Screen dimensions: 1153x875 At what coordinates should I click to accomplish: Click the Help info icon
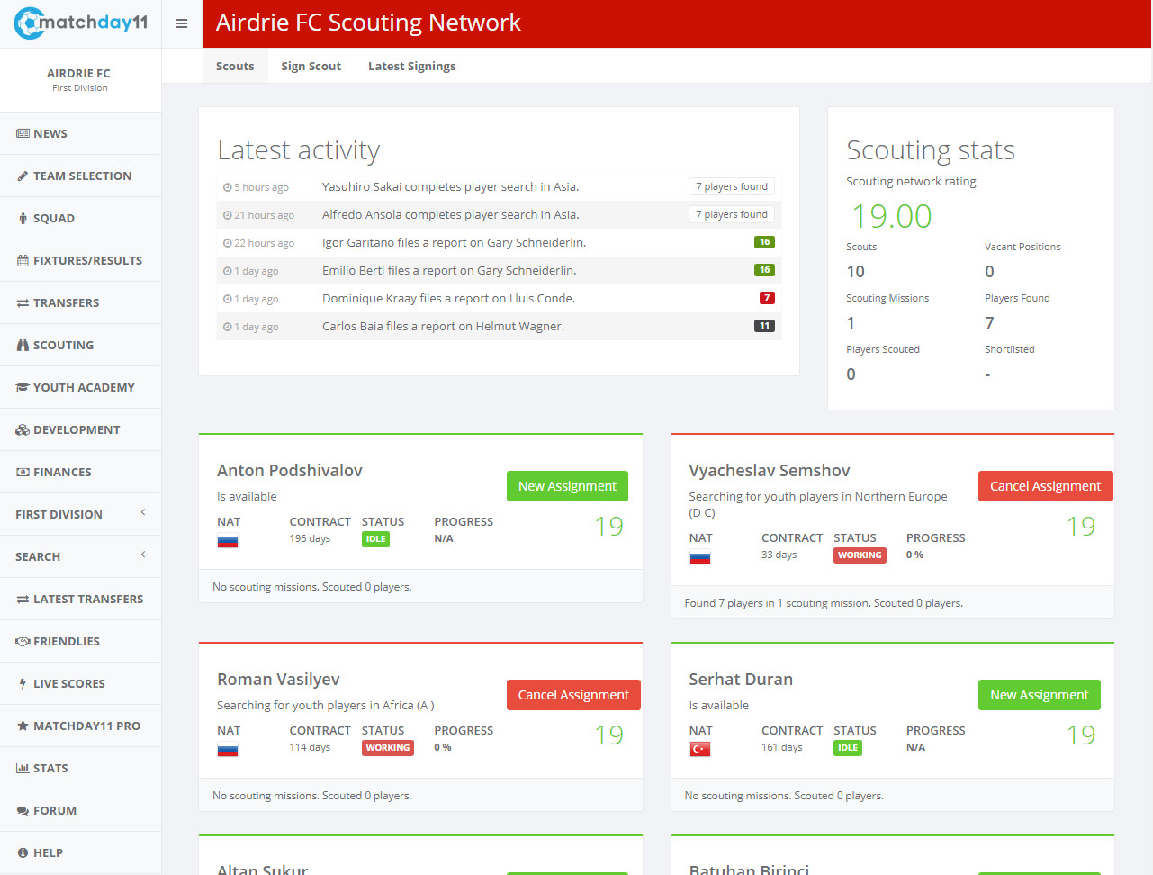coord(23,852)
